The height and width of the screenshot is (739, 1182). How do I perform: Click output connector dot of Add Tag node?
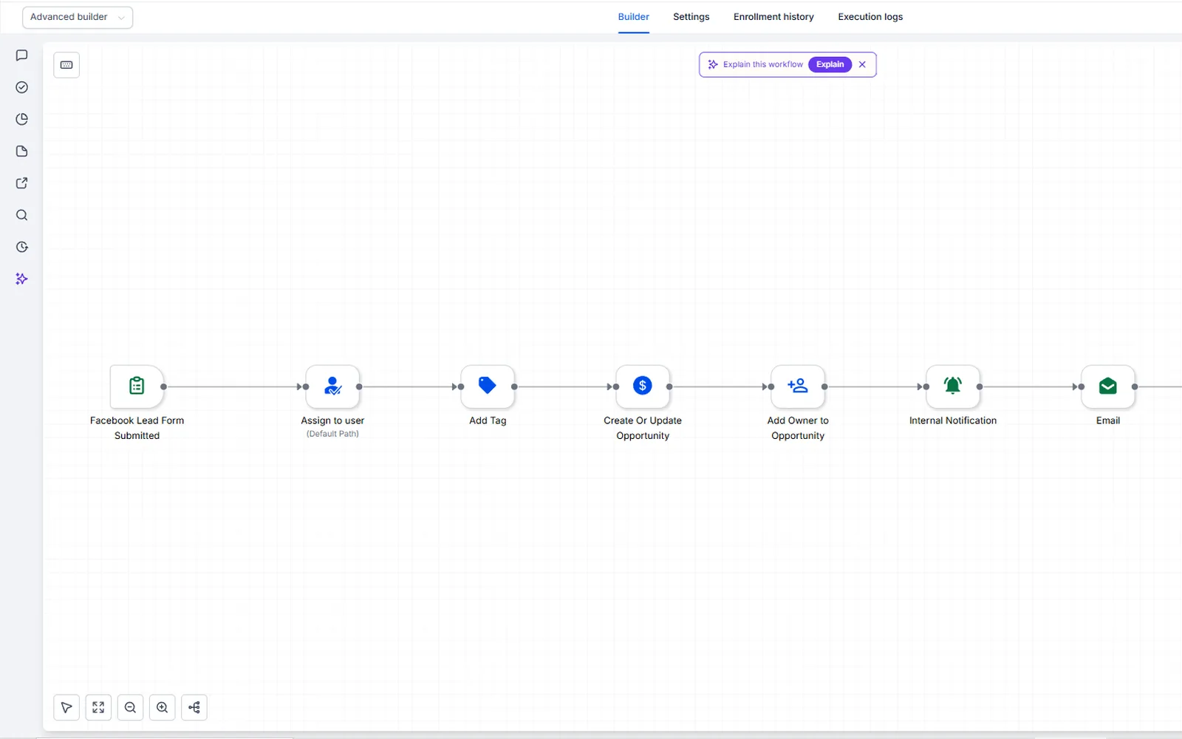(514, 386)
